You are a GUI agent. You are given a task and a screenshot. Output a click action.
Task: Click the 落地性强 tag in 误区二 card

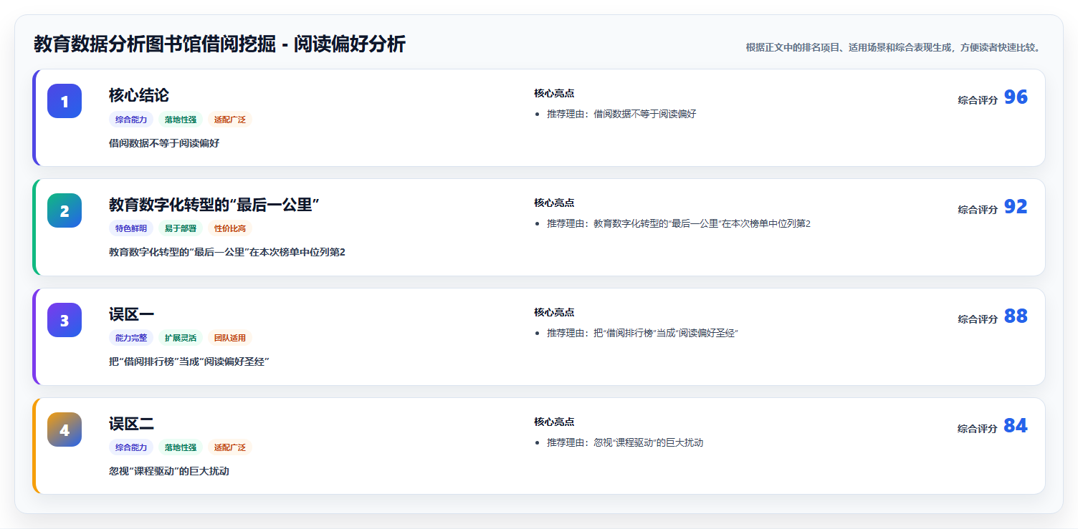(x=181, y=448)
